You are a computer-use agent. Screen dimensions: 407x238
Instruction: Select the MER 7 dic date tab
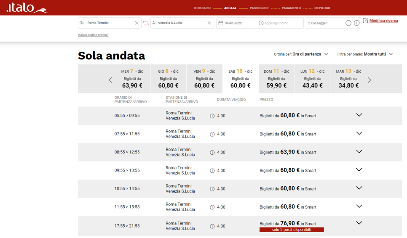click(132, 79)
